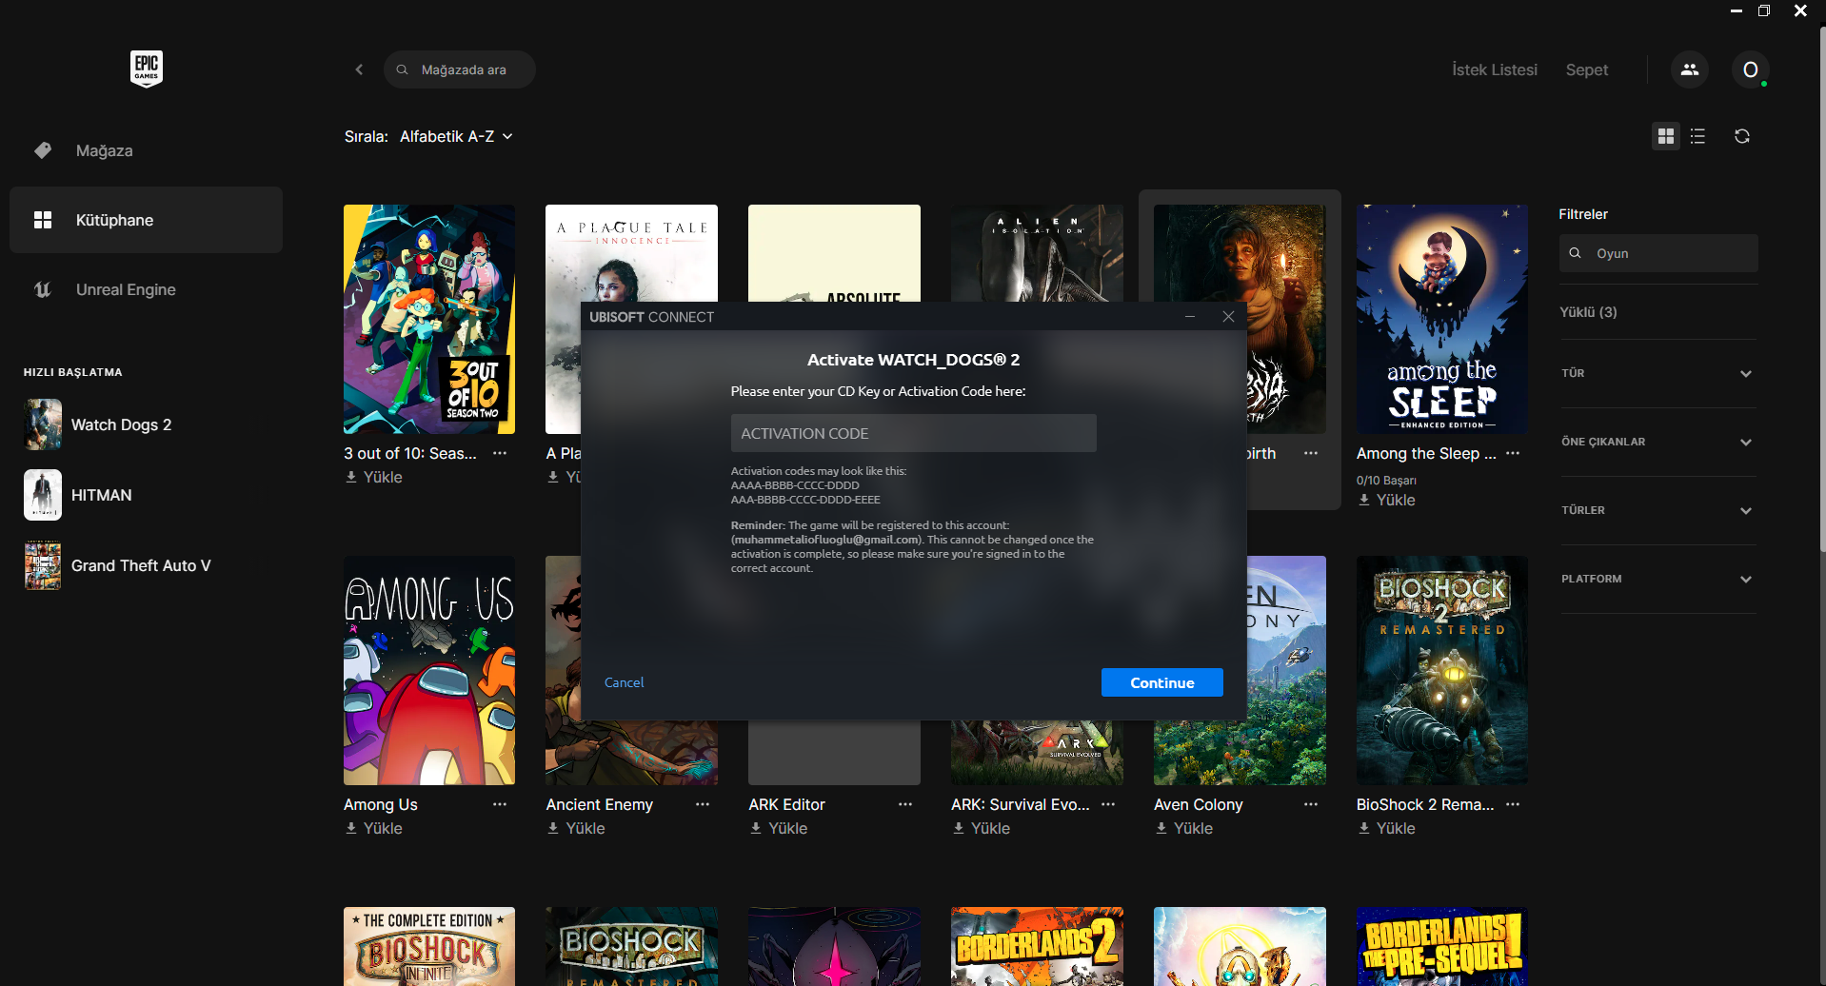
Task: Install Among Us via Yükle
Action: point(373,828)
